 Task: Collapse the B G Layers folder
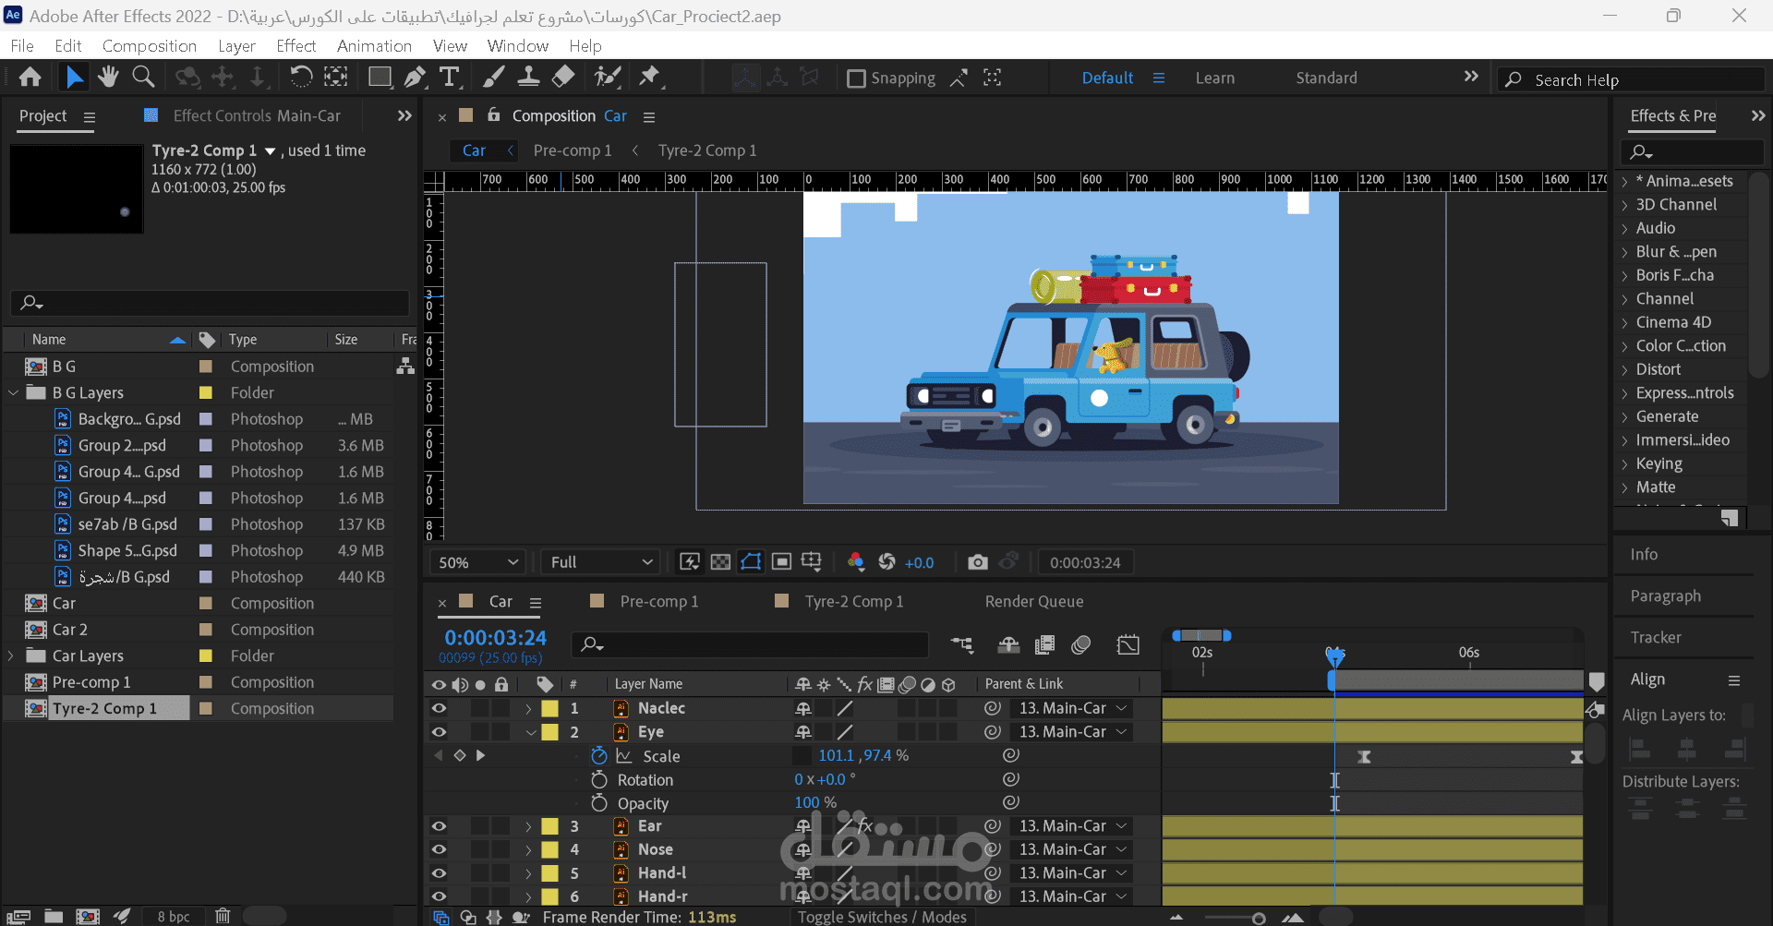13,393
